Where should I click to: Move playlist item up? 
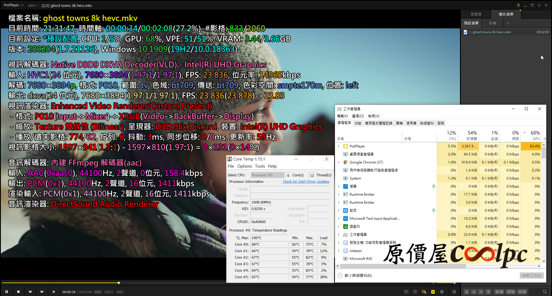474,292
